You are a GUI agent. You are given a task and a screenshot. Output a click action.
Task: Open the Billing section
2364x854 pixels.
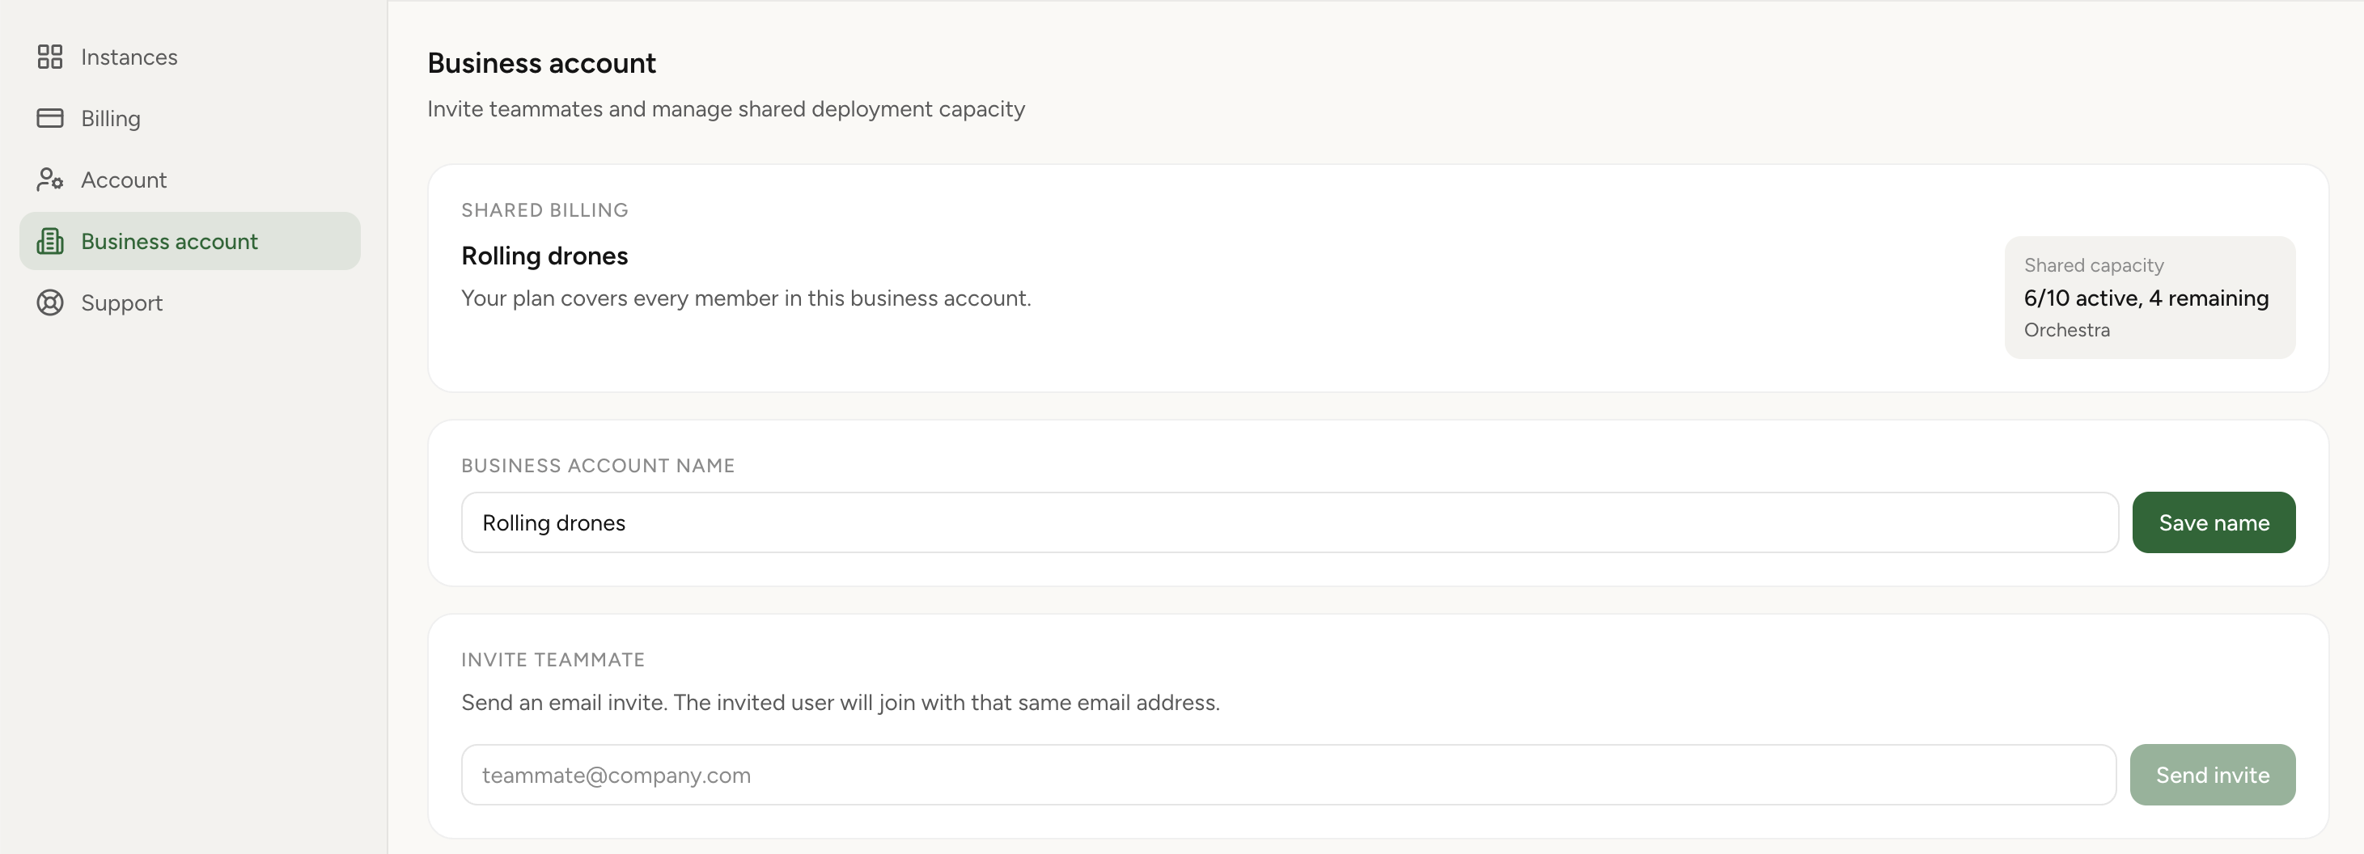click(110, 117)
